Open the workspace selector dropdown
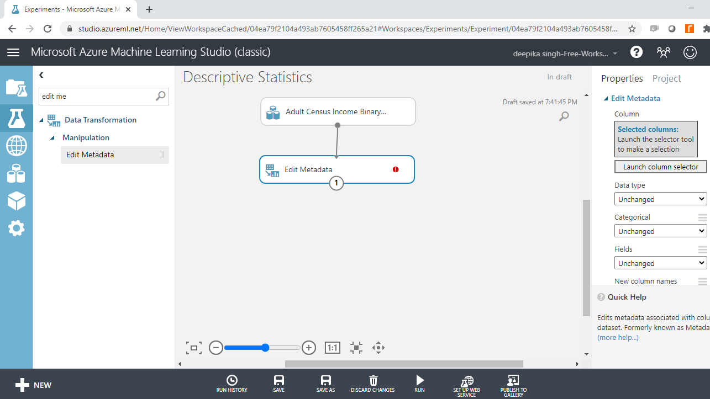 (x=566, y=54)
